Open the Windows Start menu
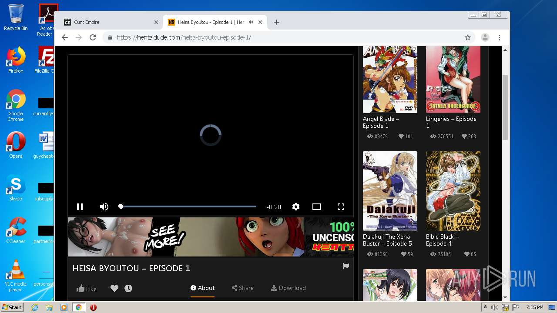Viewport: 557px width, 313px height. [x=12, y=307]
